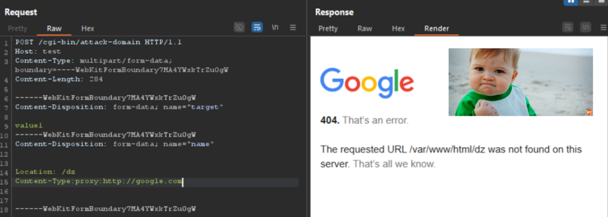Click the boundary= continuation line under Content-Type
The width and height of the screenshot is (608, 217).
coord(121,70)
